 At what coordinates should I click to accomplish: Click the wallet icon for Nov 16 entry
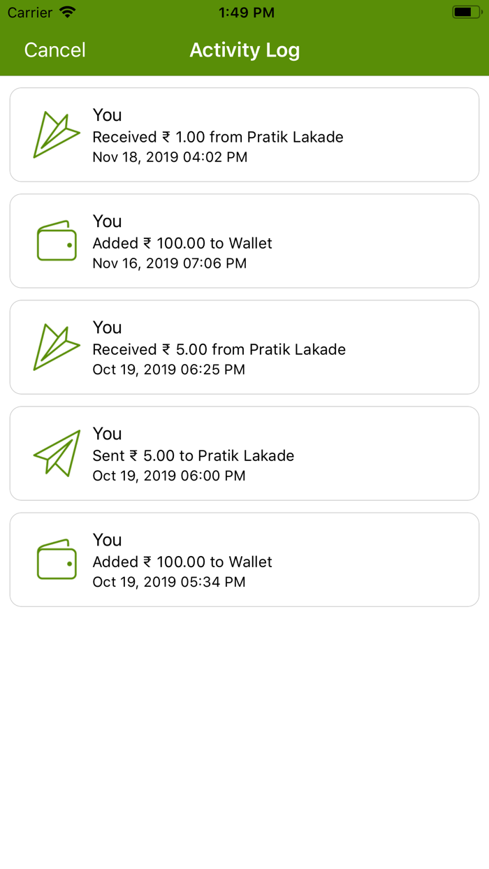[57, 241]
